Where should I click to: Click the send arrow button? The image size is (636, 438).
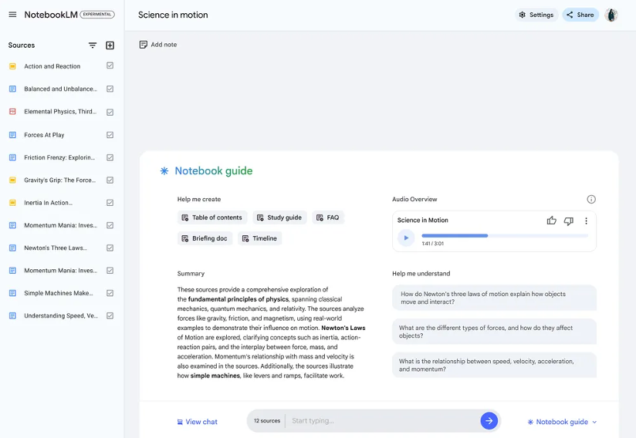coord(489,421)
